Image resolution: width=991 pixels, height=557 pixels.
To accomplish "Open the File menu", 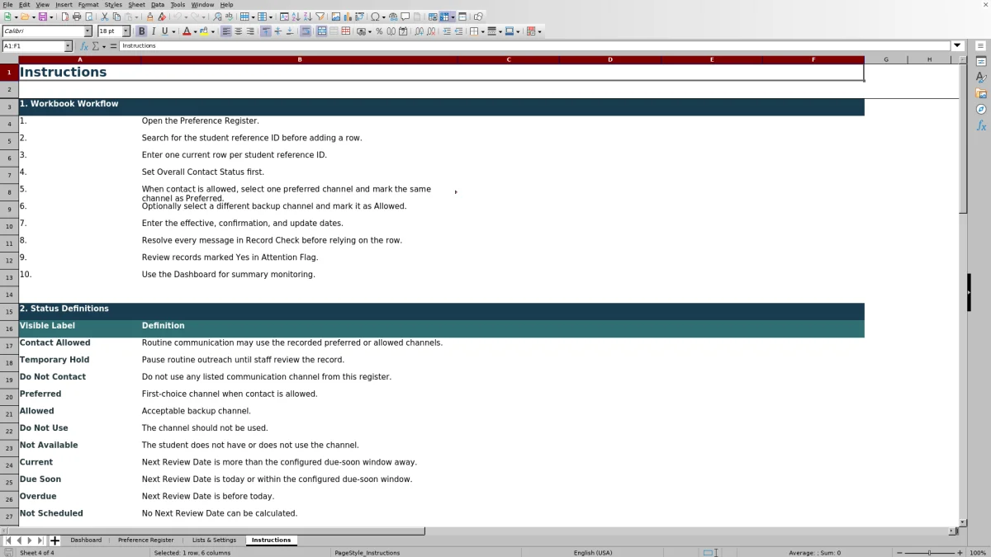I will (7, 5).
